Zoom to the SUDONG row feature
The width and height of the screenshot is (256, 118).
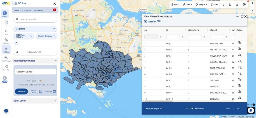pyautogui.click(x=239, y=80)
